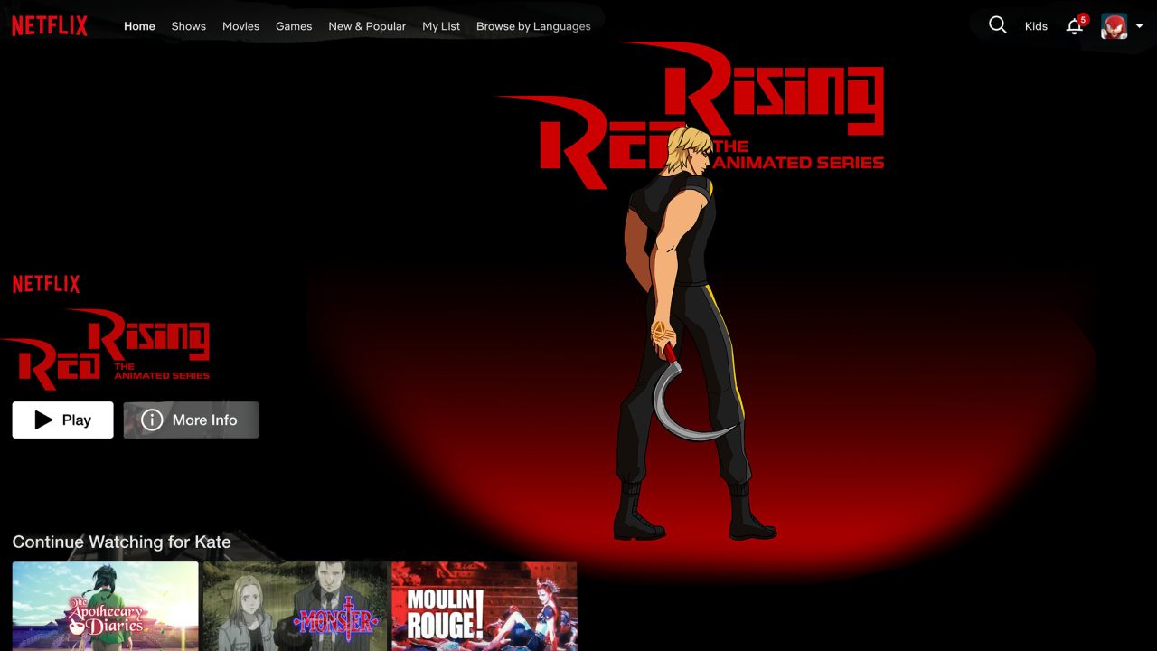Go to the Home menu item

click(x=139, y=26)
